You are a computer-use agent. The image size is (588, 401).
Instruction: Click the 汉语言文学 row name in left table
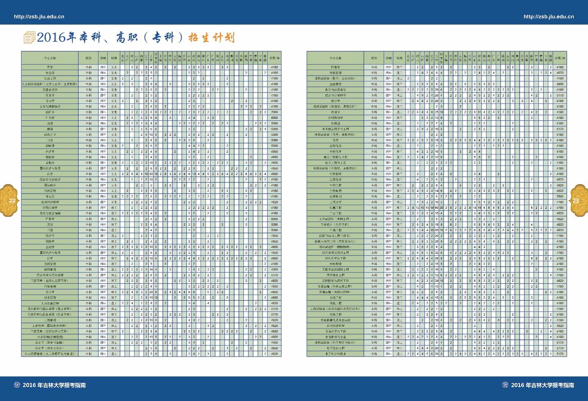(x=50, y=90)
